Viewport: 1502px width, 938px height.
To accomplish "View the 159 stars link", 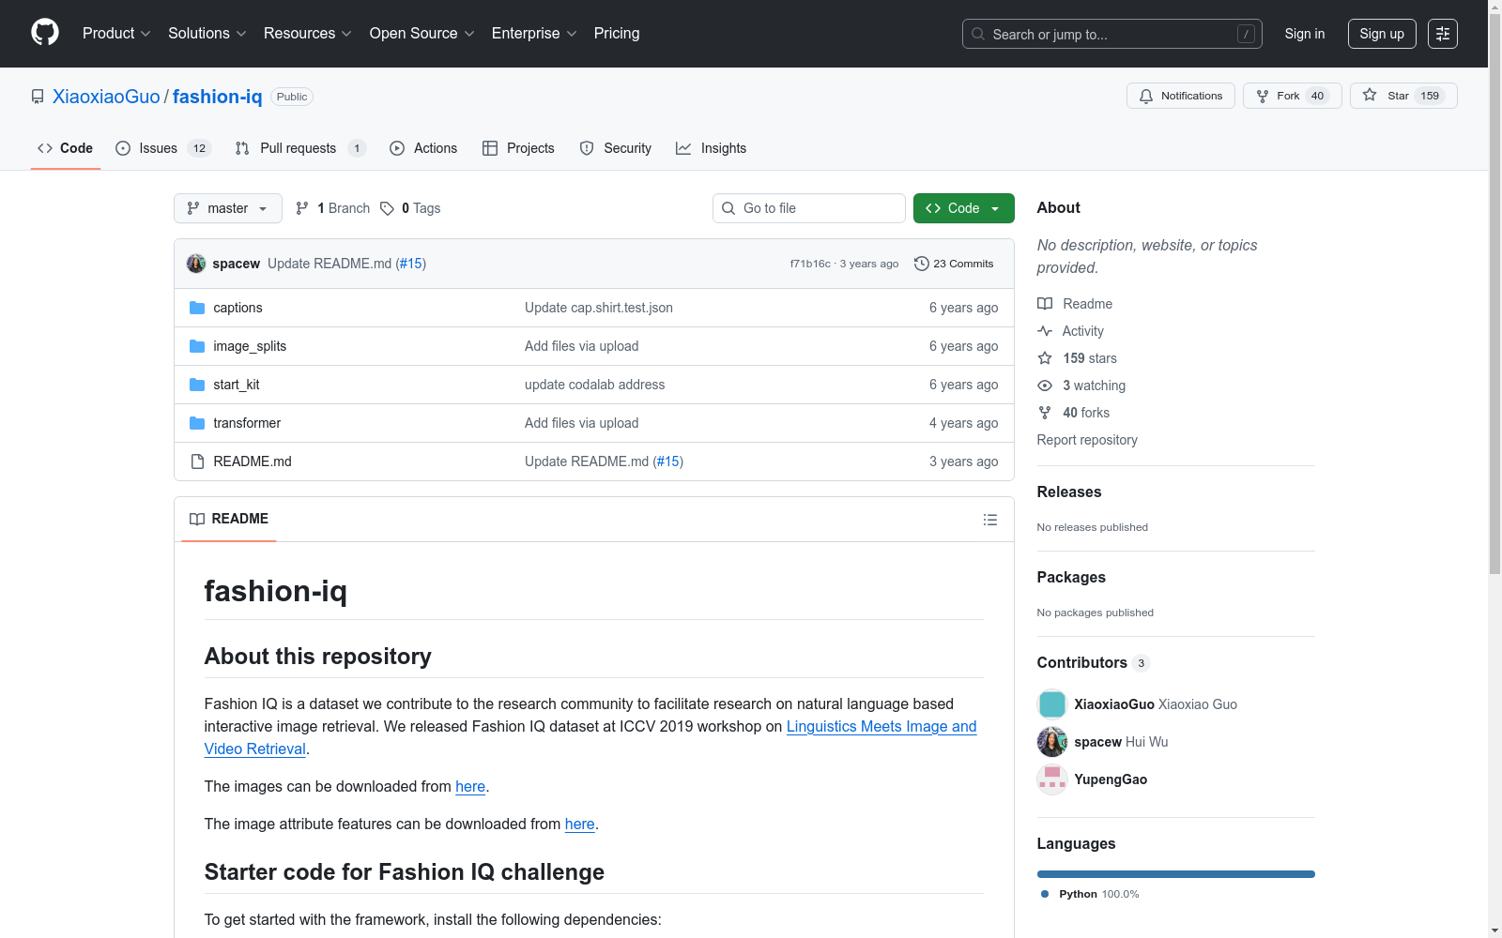I will coord(1078,358).
